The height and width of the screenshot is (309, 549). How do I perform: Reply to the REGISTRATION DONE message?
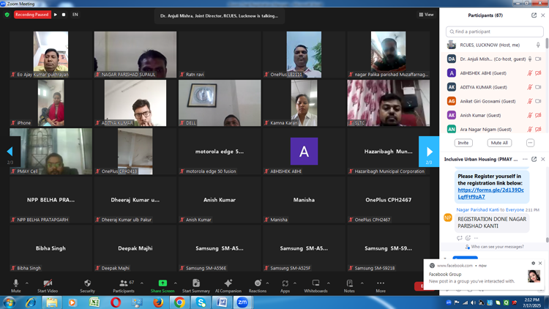click(x=460, y=238)
